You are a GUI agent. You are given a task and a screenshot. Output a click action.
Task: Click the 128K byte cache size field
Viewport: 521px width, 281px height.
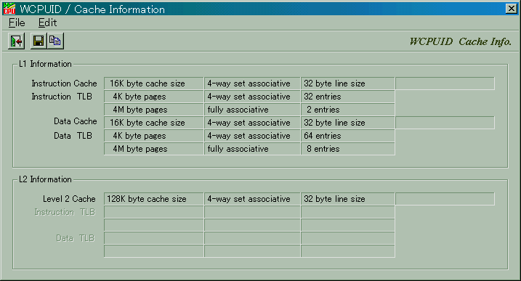(x=154, y=199)
